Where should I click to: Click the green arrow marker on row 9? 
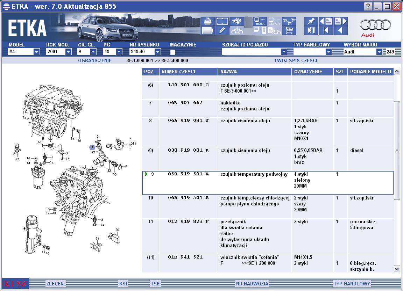tap(146, 174)
